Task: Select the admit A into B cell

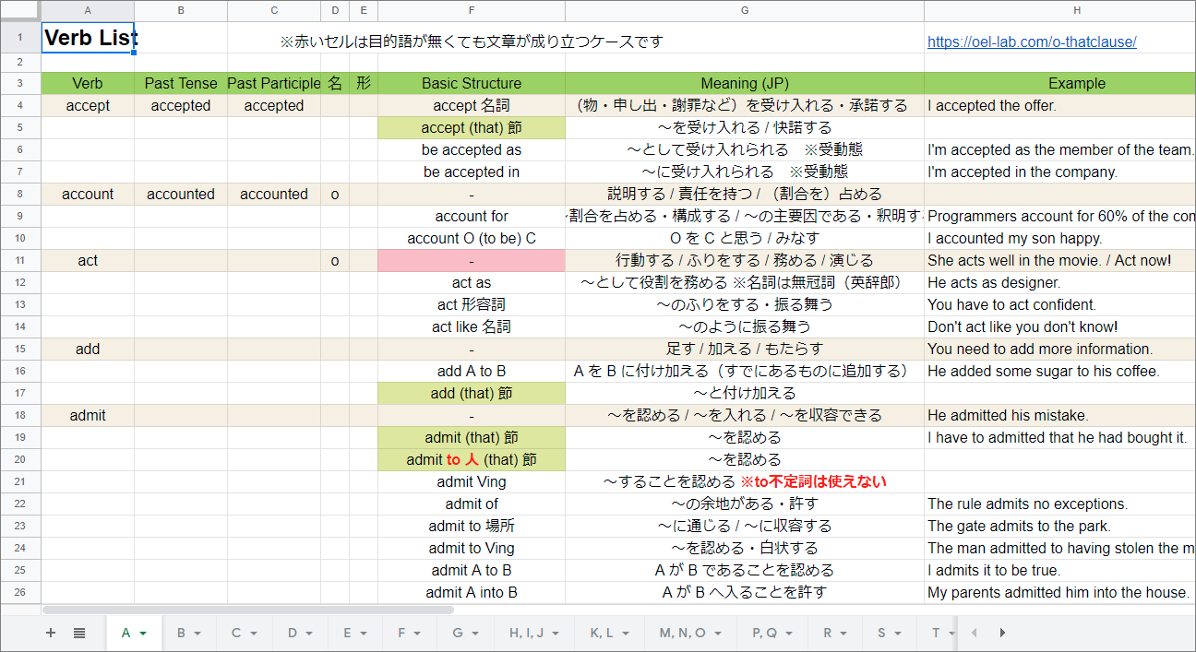Action: tap(472, 592)
